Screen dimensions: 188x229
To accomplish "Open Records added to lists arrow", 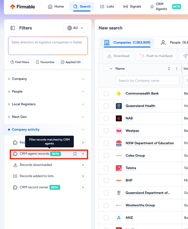I will pyautogui.click(x=83, y=176).
